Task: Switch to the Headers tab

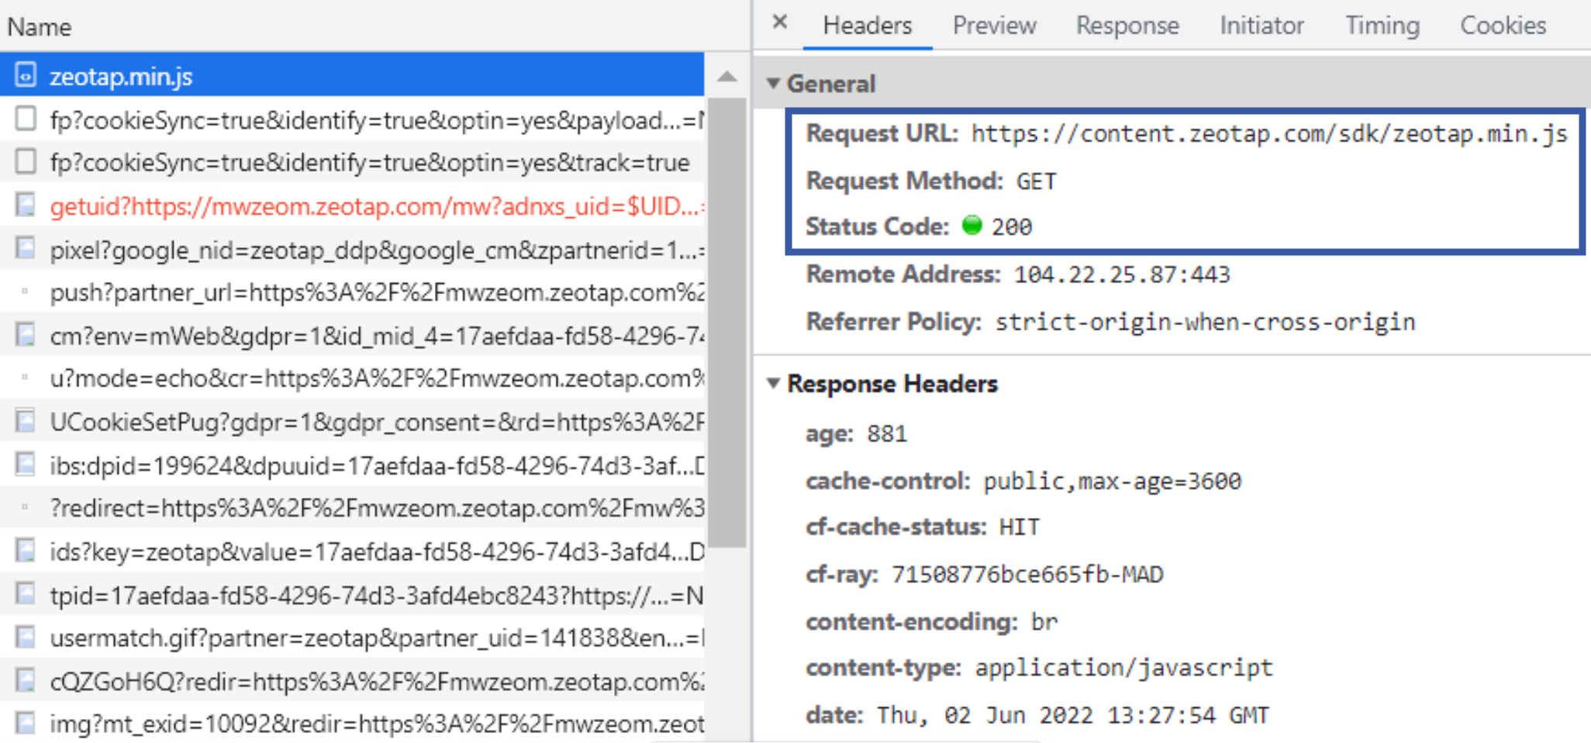Action: coord(867,26)
